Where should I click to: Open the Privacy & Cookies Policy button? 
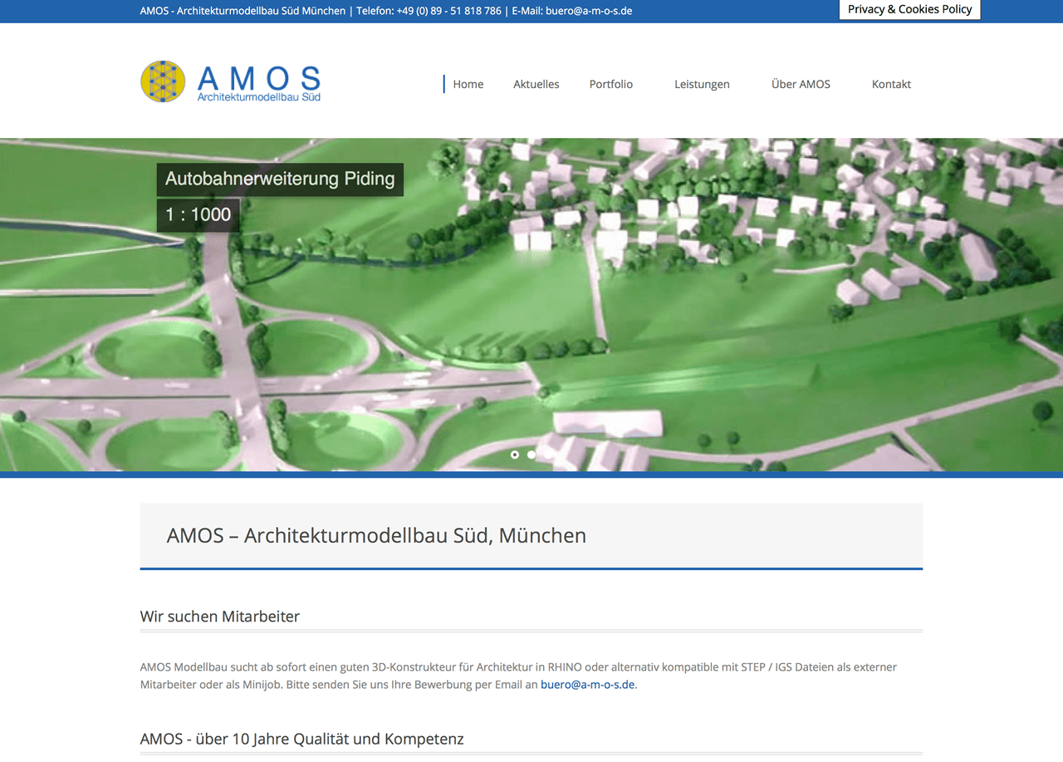(x=910, y=9)
